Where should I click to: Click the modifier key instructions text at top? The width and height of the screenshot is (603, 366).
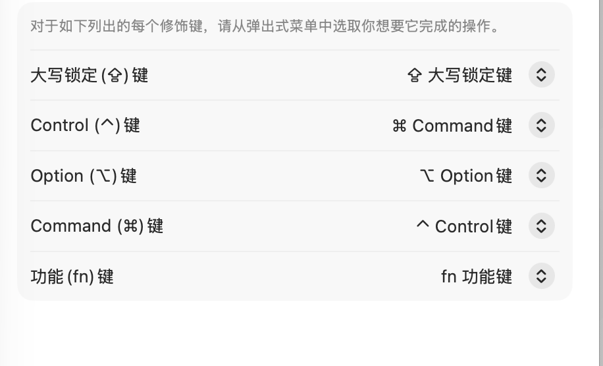tap(265, 26)
